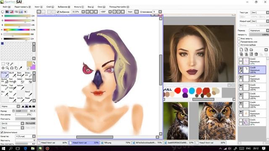Open the Режим blending mode dropdown
This screenshot has width=269, height=151.
point(267,31)
